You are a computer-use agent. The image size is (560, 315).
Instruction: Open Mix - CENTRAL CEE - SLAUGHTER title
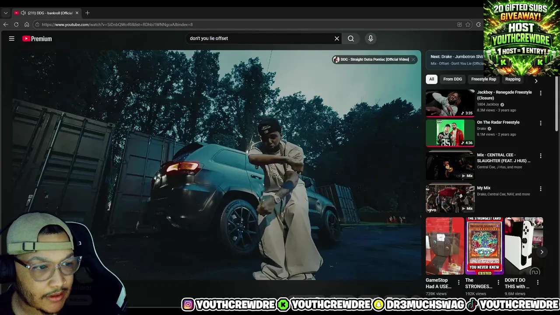(x=504, y=158)
